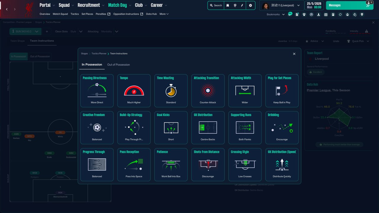379x213 pixels.
Task: Open the Shots from Distance card
Action: coord(208,164)
